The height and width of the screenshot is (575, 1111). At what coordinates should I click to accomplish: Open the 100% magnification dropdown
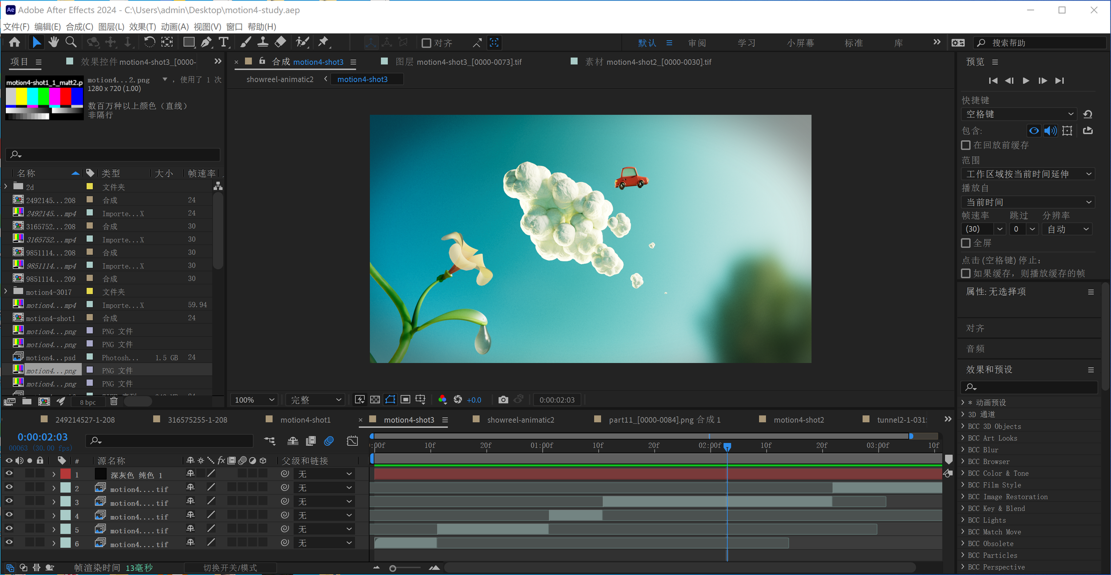tap(254, 400)
